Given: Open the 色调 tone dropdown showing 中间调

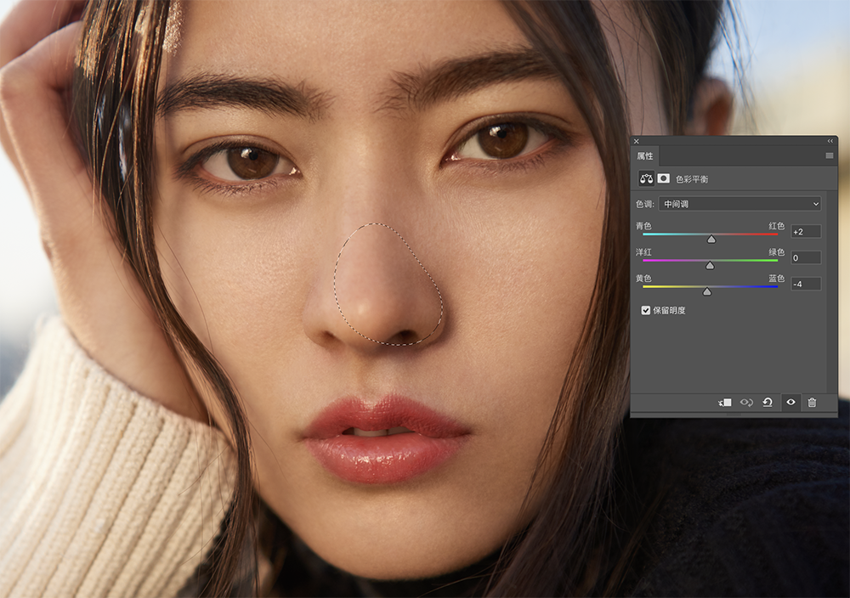Looking at the screenshot, I should [x=740, y=204].
